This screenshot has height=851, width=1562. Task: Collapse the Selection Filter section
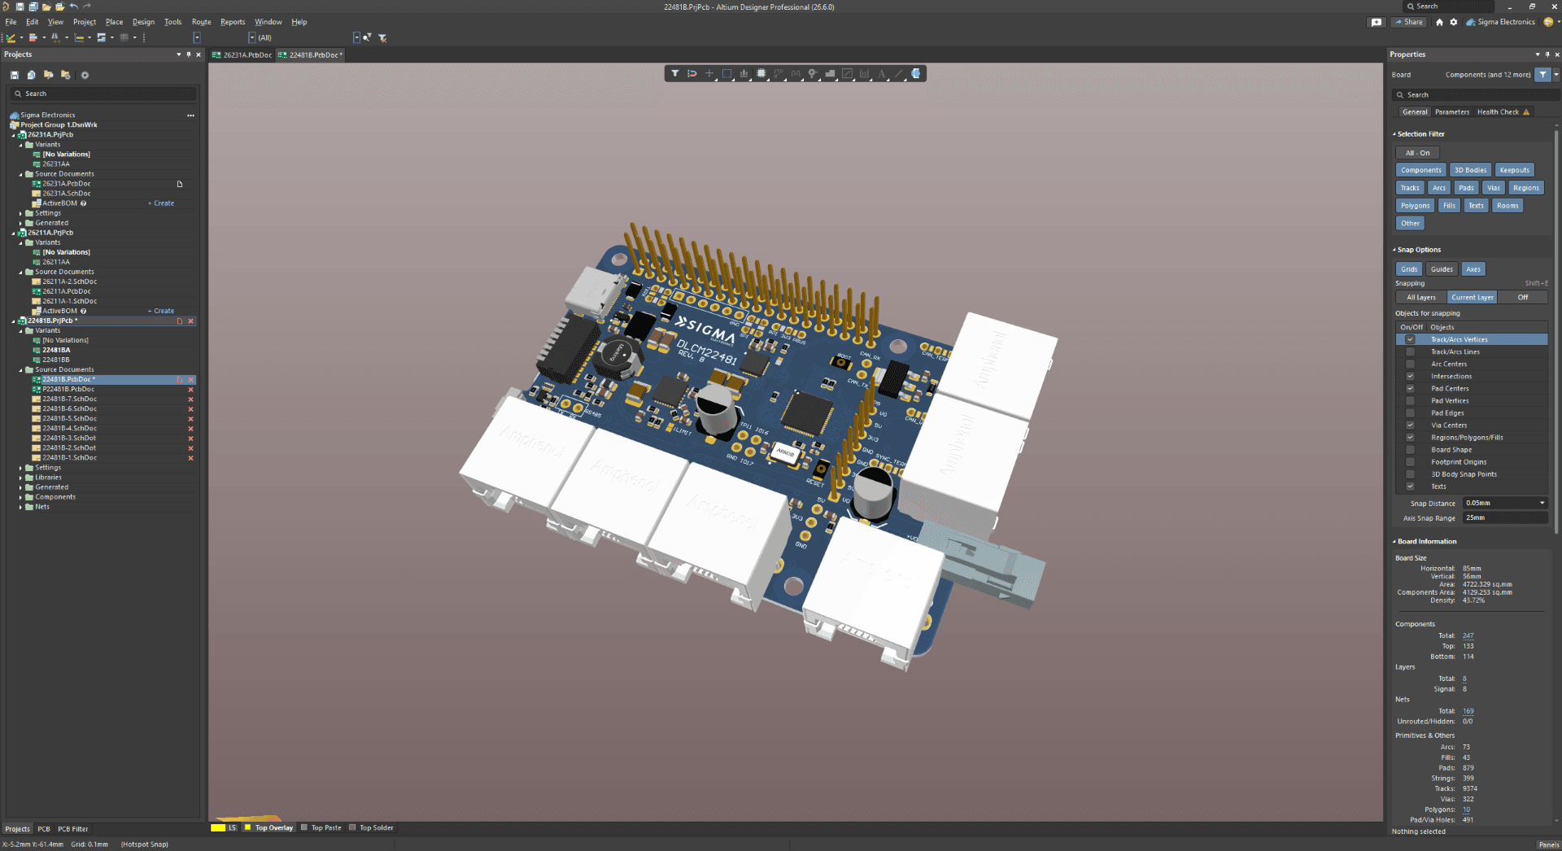tap(1394, 134)
